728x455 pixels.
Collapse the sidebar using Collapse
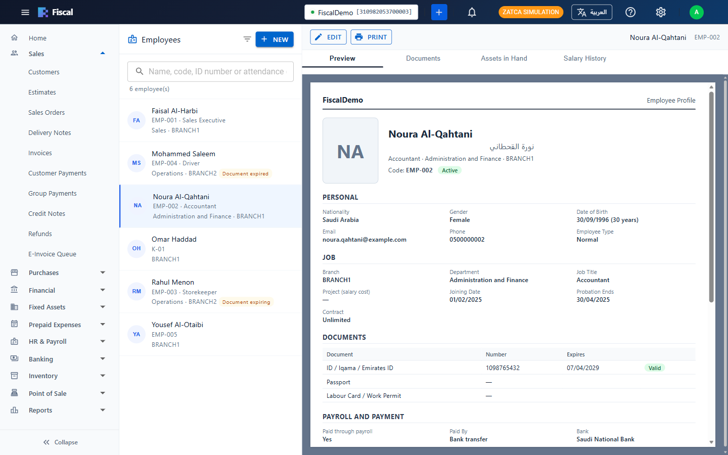pos(60,442)
